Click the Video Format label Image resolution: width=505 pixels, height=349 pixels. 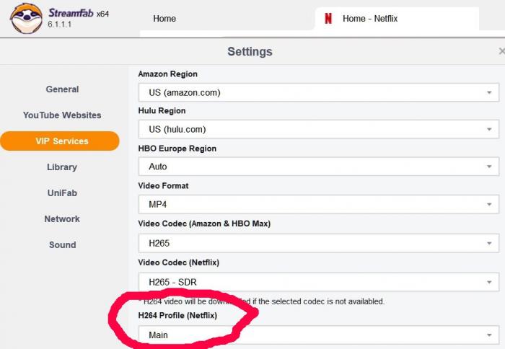[163, 186]
